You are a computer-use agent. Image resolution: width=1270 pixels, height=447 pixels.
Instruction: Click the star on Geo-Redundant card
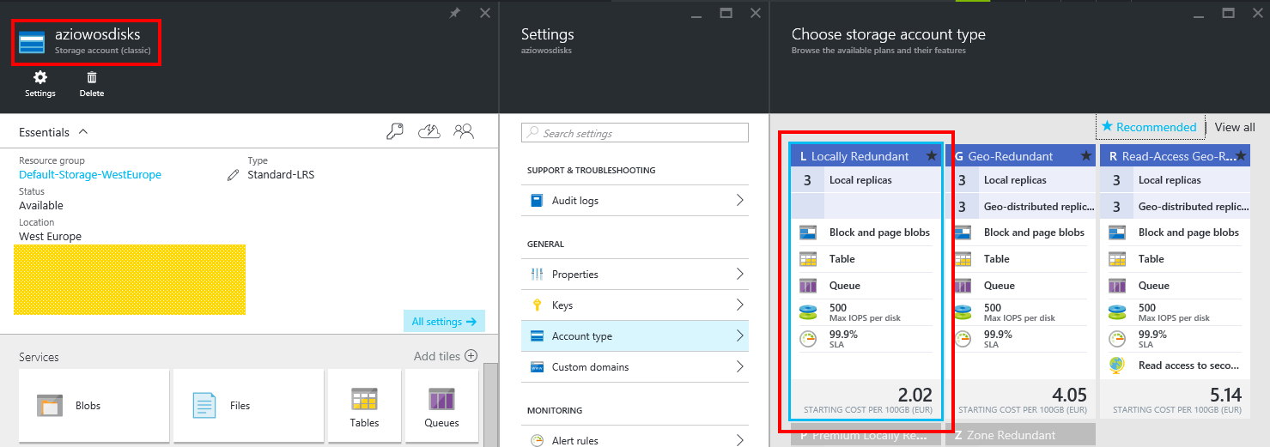pyautogui.click(x=1085, y=156)
